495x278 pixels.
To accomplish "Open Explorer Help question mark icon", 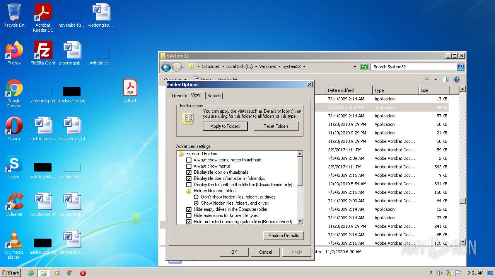I will (456, 80).
